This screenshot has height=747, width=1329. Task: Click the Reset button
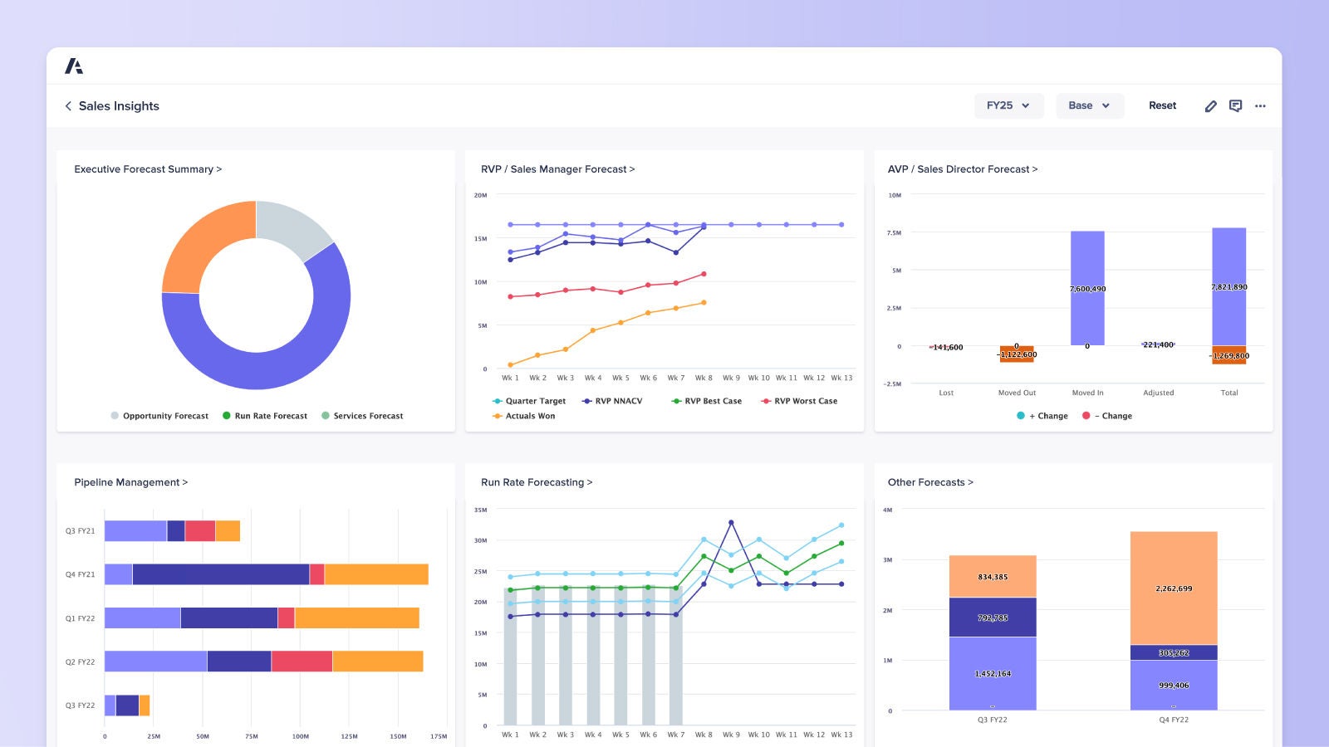tap(1162, 105)
